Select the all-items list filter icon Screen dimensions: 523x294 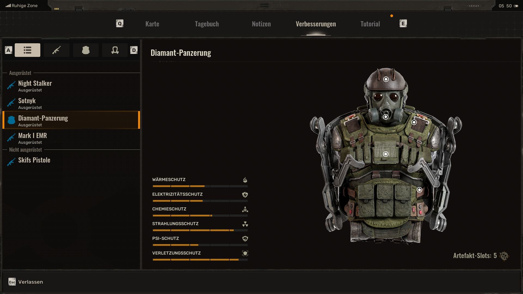(28, 50)
